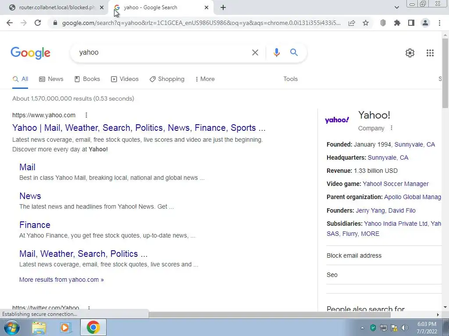Open the Windows Start button
This screenshot has width=449, height=336.
[11, 327]
